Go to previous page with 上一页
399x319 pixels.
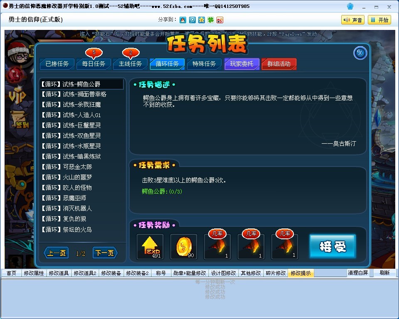56,253
